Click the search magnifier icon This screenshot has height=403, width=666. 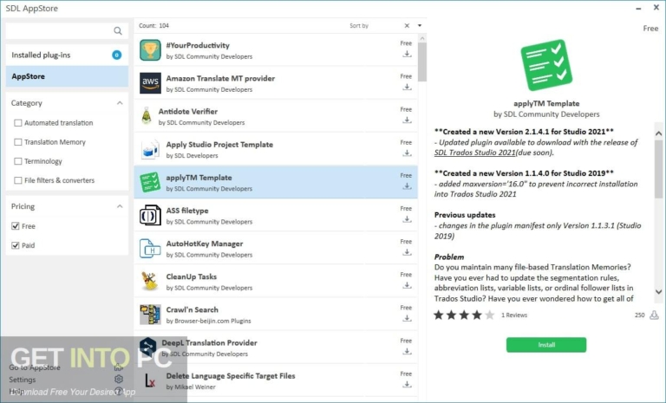pyautogui.click(x=118, y=30)
